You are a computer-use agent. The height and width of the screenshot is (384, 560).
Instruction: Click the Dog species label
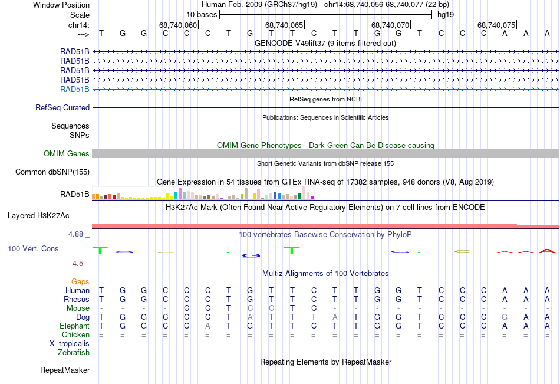(x=83, y=317)
